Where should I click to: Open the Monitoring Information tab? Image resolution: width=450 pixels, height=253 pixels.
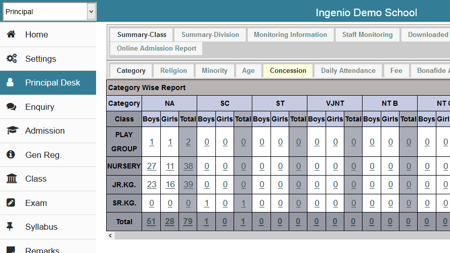pyautogui.click(x=290, y=35)
